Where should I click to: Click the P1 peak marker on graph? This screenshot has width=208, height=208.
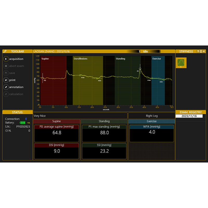[x=140, y=69]
